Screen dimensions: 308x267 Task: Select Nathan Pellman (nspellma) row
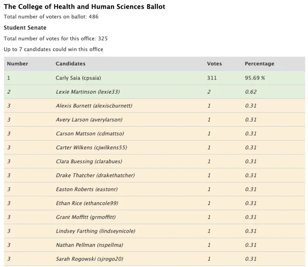(x=154, y=245)
